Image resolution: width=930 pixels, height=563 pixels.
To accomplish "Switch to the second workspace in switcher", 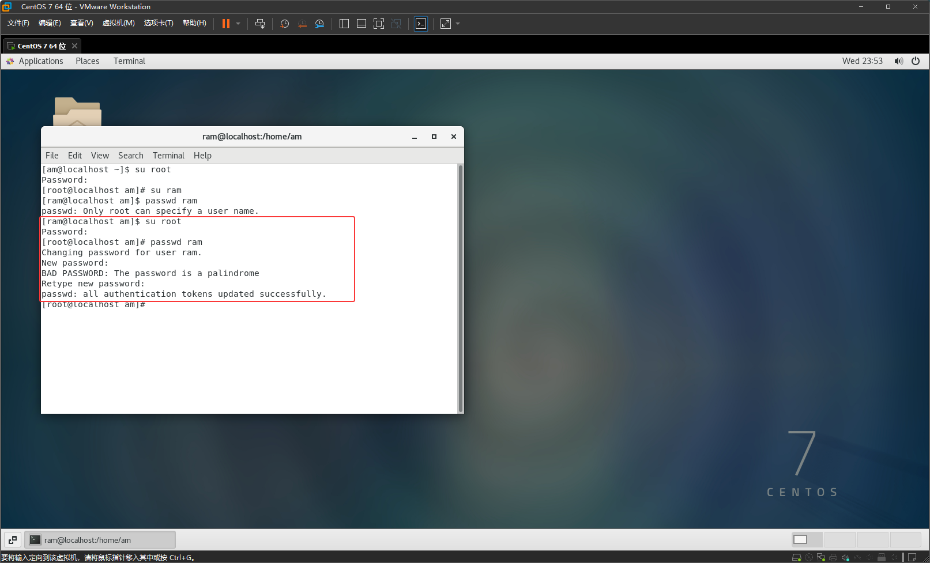I will pyautogui.click(x=840, y=540).
